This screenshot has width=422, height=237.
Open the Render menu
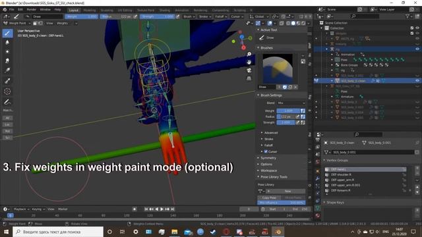[x=32, y=10]
